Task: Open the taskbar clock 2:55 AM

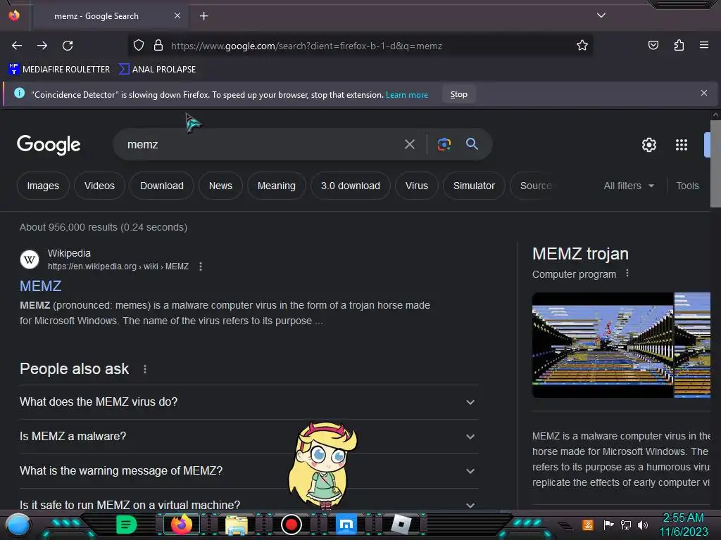Action: tap(683, 525)
